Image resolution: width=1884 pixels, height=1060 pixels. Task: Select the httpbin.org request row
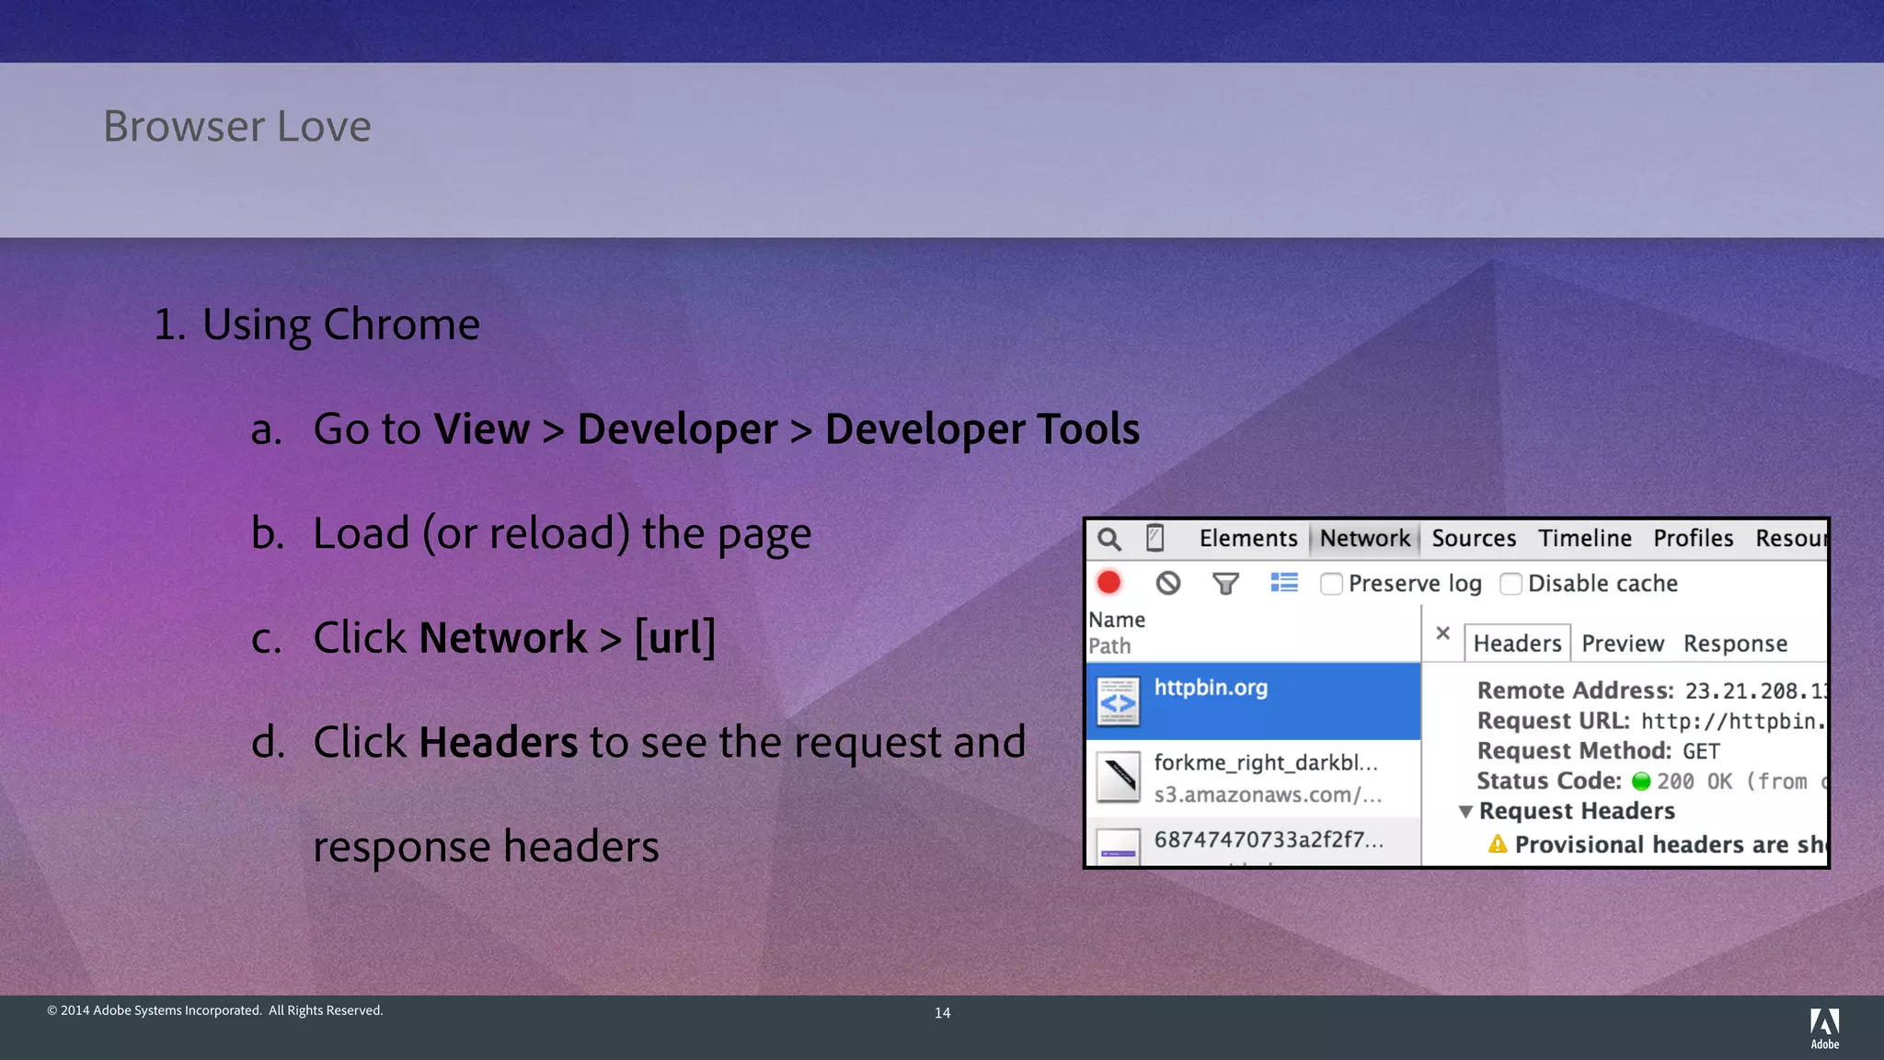pyautogui.click(x=1253, y=701)
